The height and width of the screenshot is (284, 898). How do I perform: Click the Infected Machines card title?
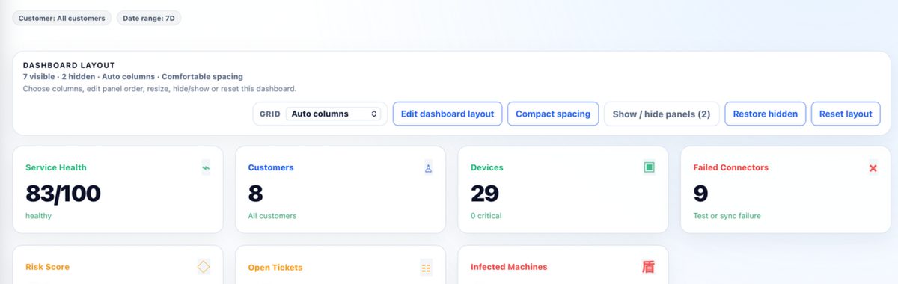click(x=509, y=267)
